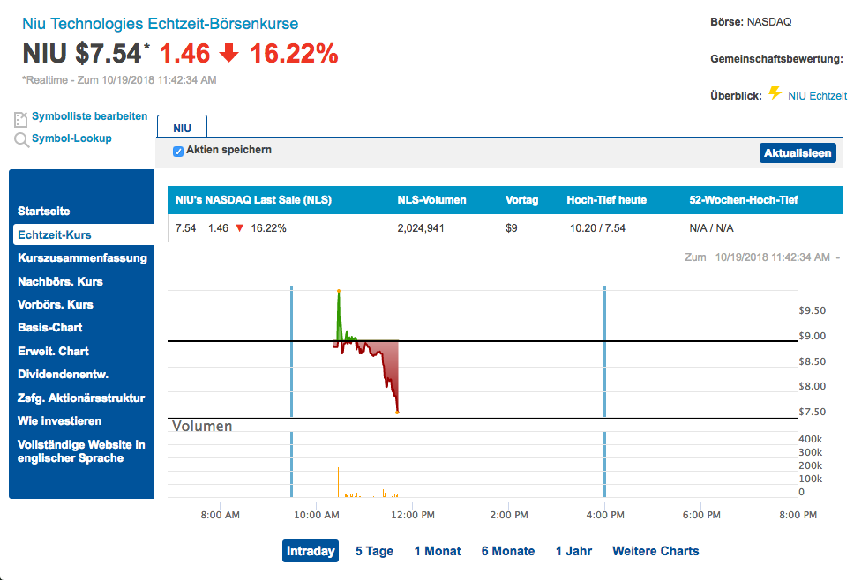Switch chart to 5 Tage
The height and width of the screenshot is (580, 854).
point(374,551)
